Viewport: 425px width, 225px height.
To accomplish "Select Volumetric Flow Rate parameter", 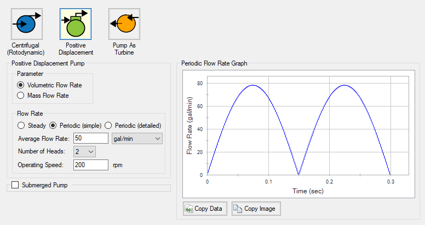I will coord(21,85).
